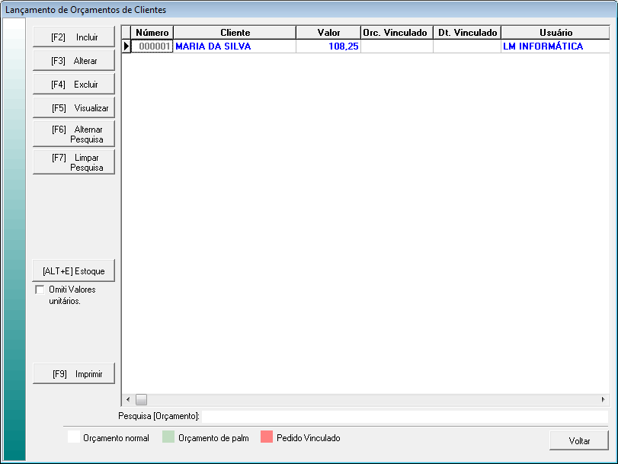618x464 pixels.
Task: Click the [F6] Alternar Pesquisa button
Action: coord(73,134)
